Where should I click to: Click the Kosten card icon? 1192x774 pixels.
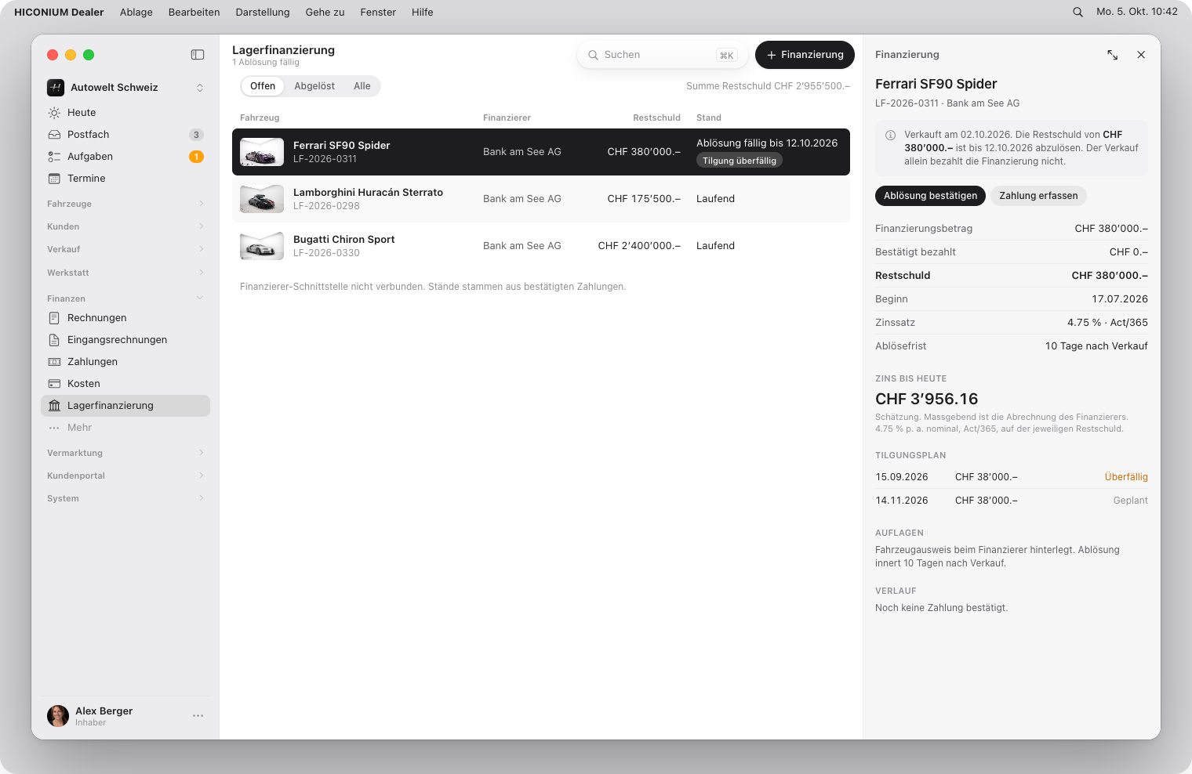54,384
